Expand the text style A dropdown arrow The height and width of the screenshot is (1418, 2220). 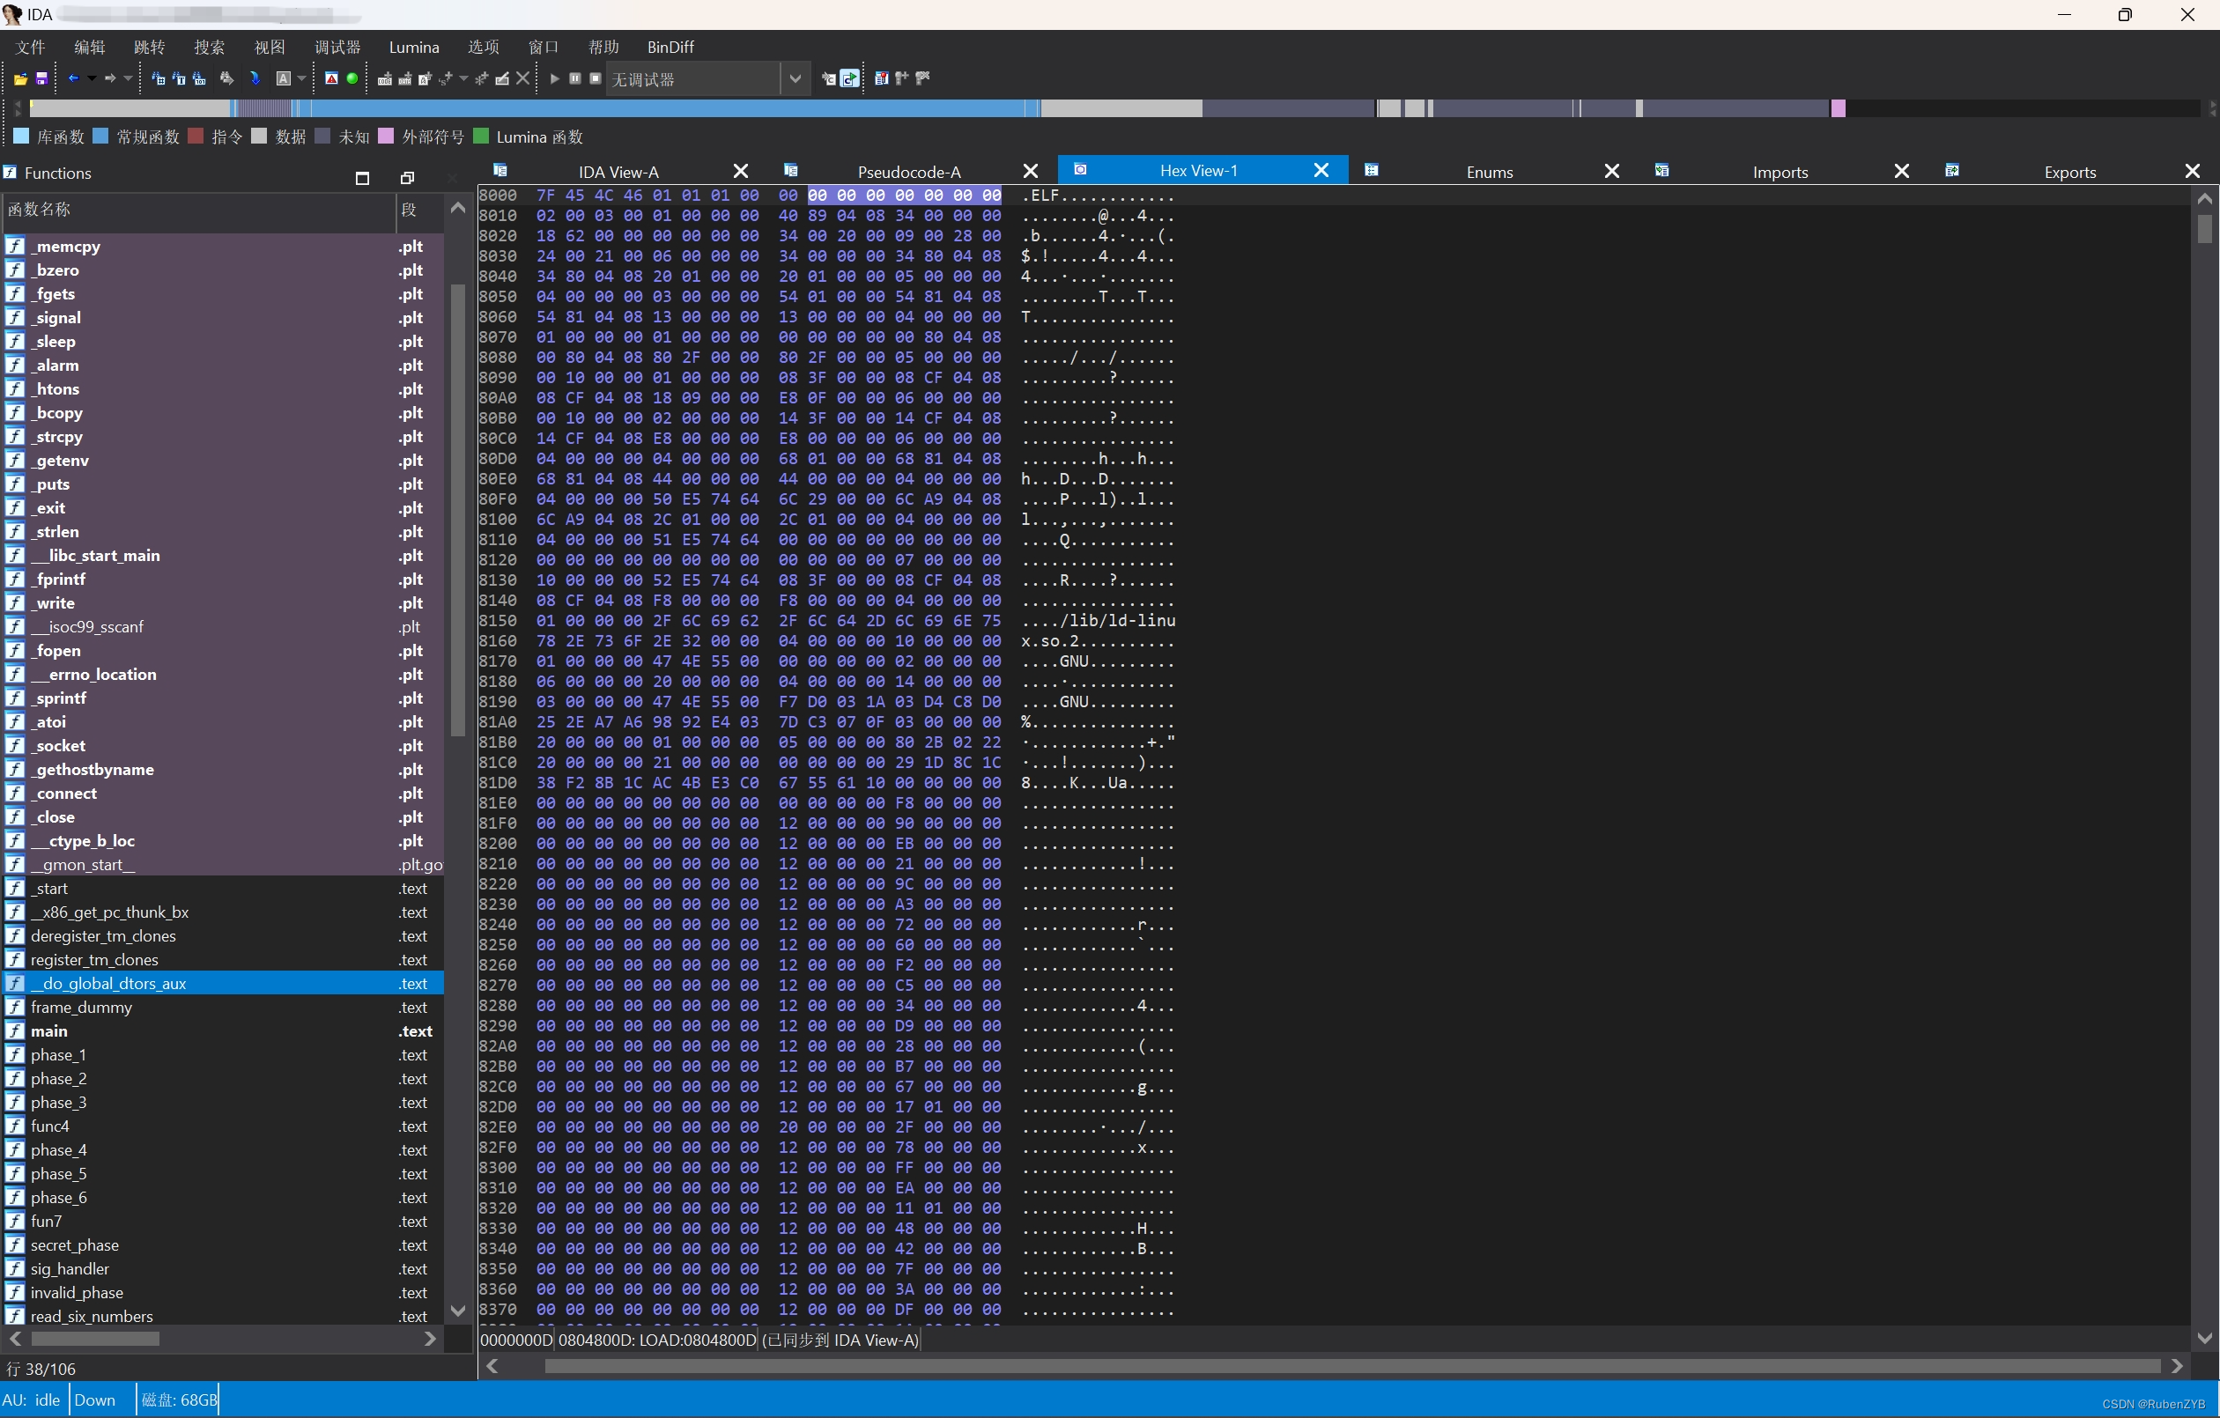(301, 79)
